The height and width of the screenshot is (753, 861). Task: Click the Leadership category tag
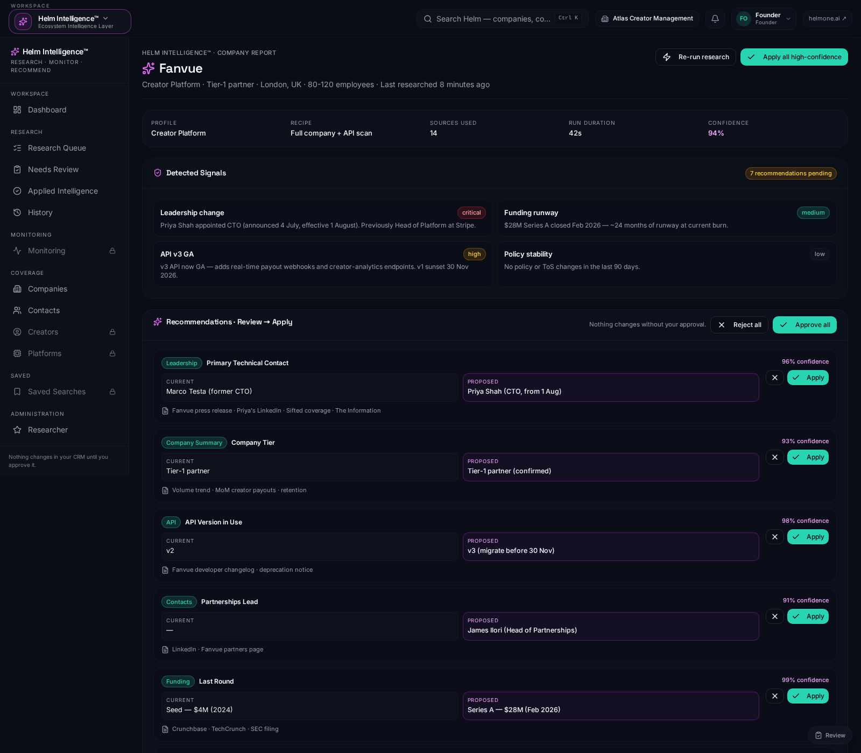point(182,363)
